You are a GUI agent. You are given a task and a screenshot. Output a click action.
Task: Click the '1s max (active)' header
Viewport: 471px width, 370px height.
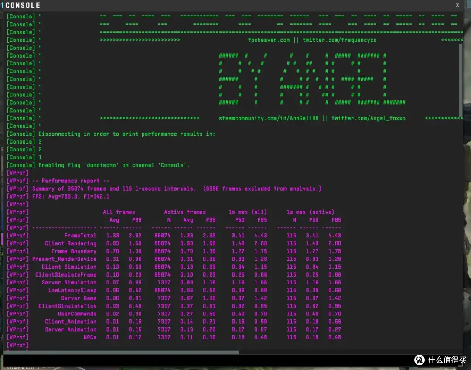coord(310,212)
